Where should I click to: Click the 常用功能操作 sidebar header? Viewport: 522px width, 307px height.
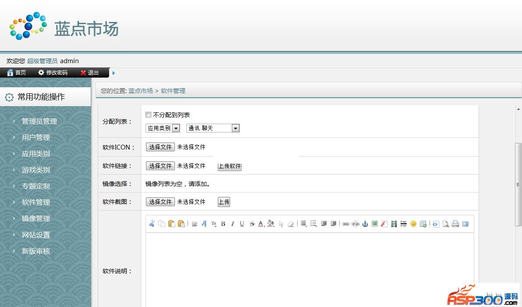[45, 97]
